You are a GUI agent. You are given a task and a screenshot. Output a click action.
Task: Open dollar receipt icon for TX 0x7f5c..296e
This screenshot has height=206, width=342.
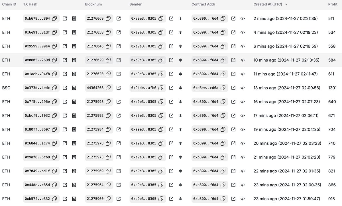(x=74, y=102)
